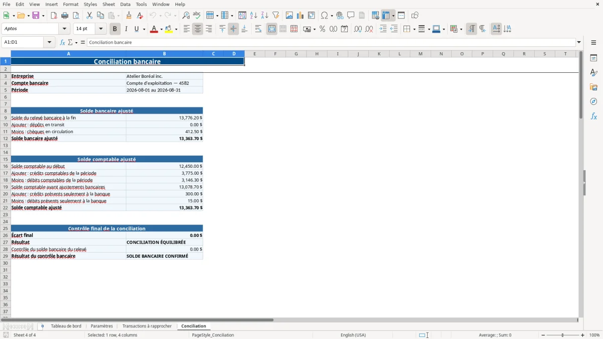Click zoom in plus button
Screen dimensions: 603x339
(x=583, y=335)
